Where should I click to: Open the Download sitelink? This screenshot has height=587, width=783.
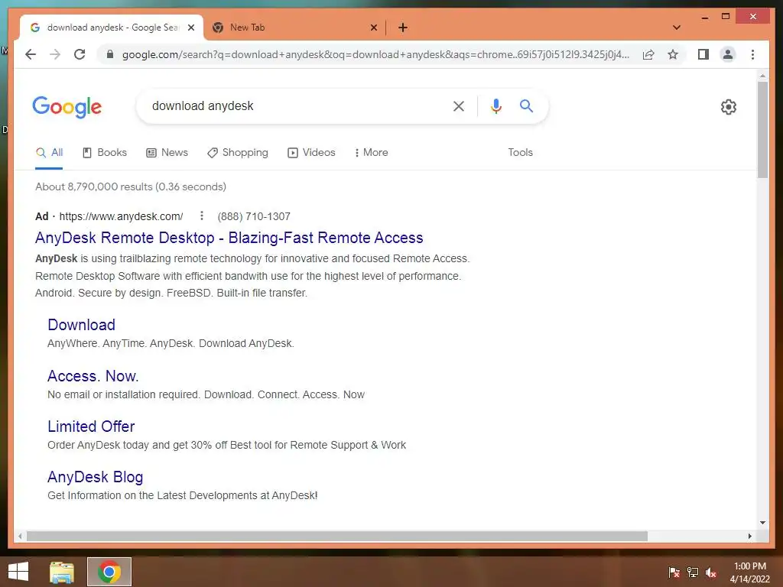(x=81, y=325)
